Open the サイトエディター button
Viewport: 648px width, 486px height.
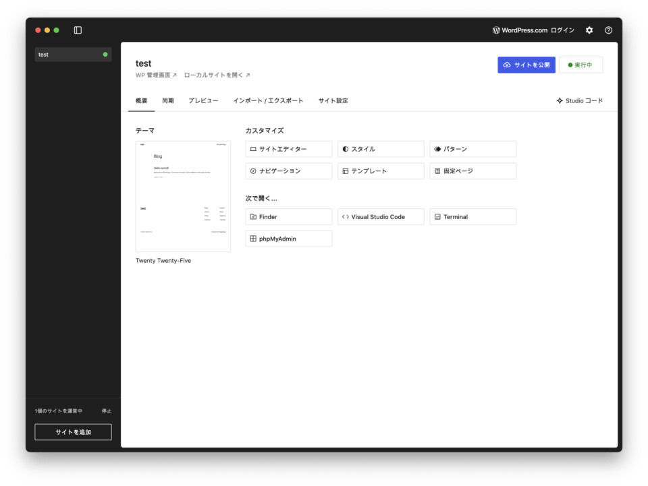288,149
